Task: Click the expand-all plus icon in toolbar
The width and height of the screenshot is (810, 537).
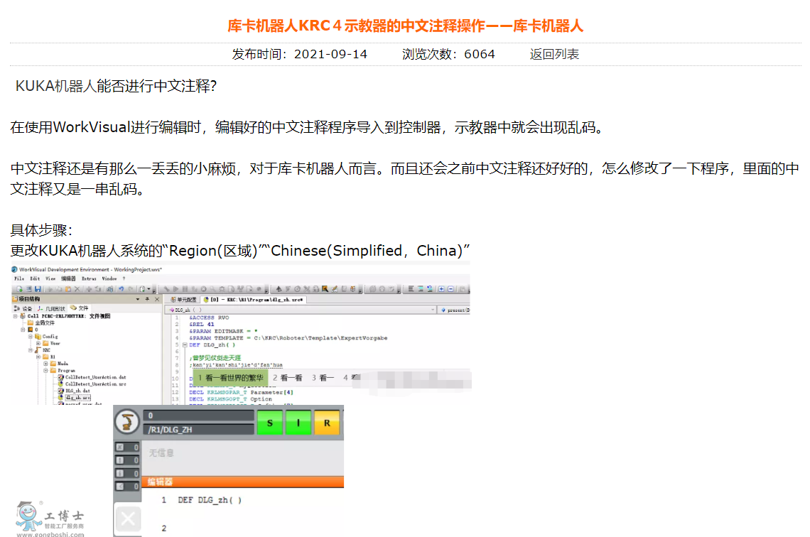Action: [x=441, y=289]
